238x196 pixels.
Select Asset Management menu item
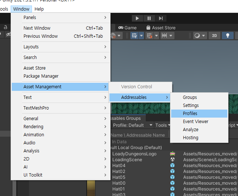pos(60,87)
